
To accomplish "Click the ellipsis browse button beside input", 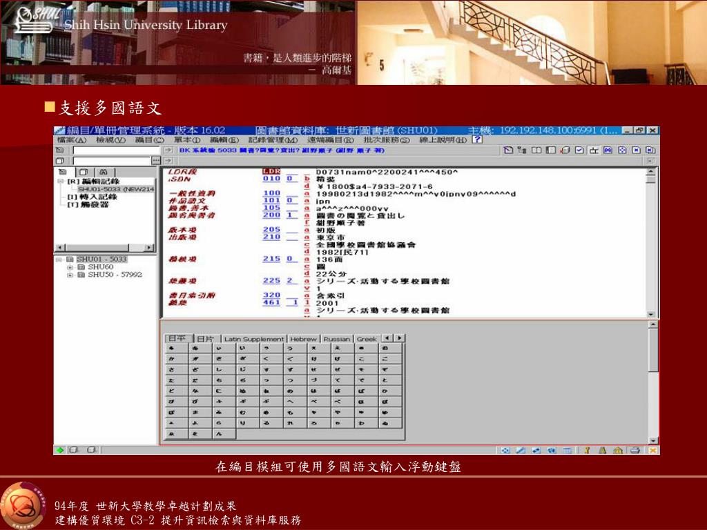I will 156,161.
